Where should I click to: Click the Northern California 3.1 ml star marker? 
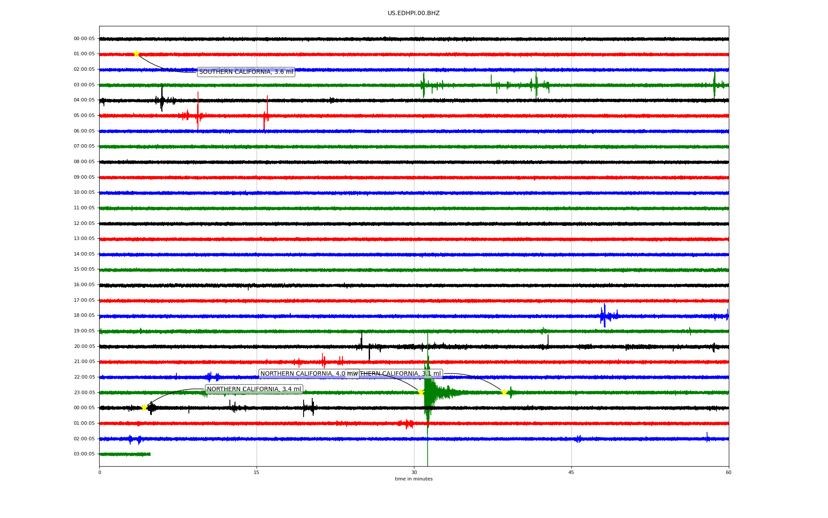pyautogui.click(x=504, y=392)
